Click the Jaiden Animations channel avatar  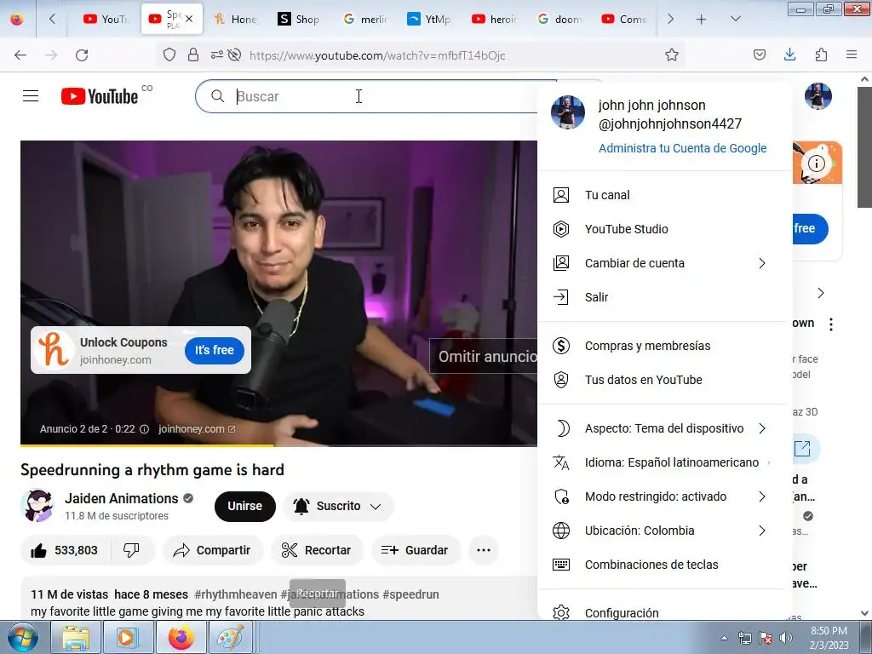coord(37,506)
